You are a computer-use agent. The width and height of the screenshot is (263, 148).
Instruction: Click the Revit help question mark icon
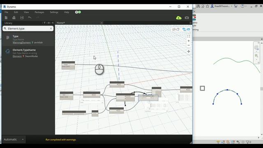(242, 6)
